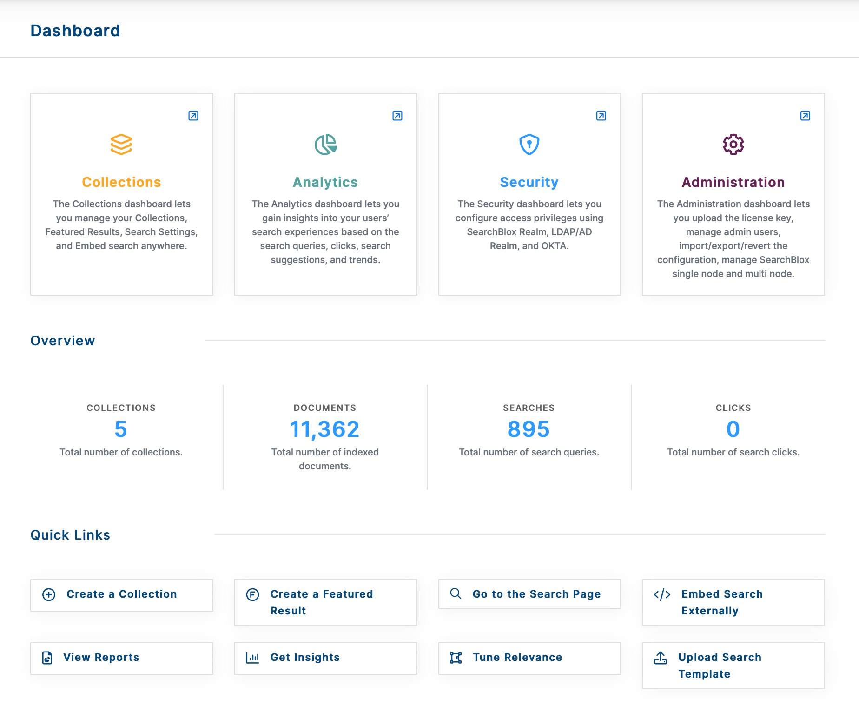The height and width of the screenshot is (725, 859).
Task: Open the Security dashboard heading
Action: tap(529, 182)
